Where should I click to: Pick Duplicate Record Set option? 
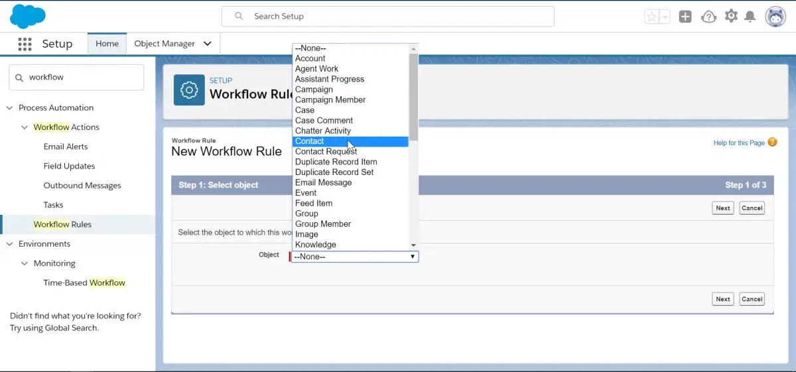[x=350, y=172]
